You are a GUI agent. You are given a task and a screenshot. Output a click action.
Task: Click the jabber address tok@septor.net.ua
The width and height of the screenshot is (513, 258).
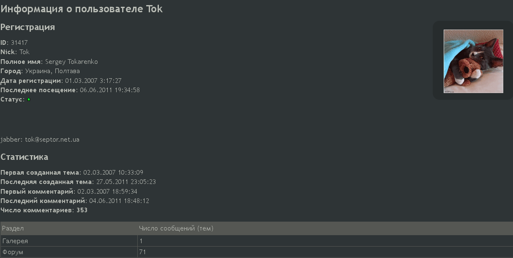(52, 140)
